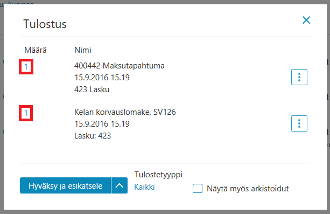
Task: Click the Näytä myös arkistoidut label text
Action: 248,189
